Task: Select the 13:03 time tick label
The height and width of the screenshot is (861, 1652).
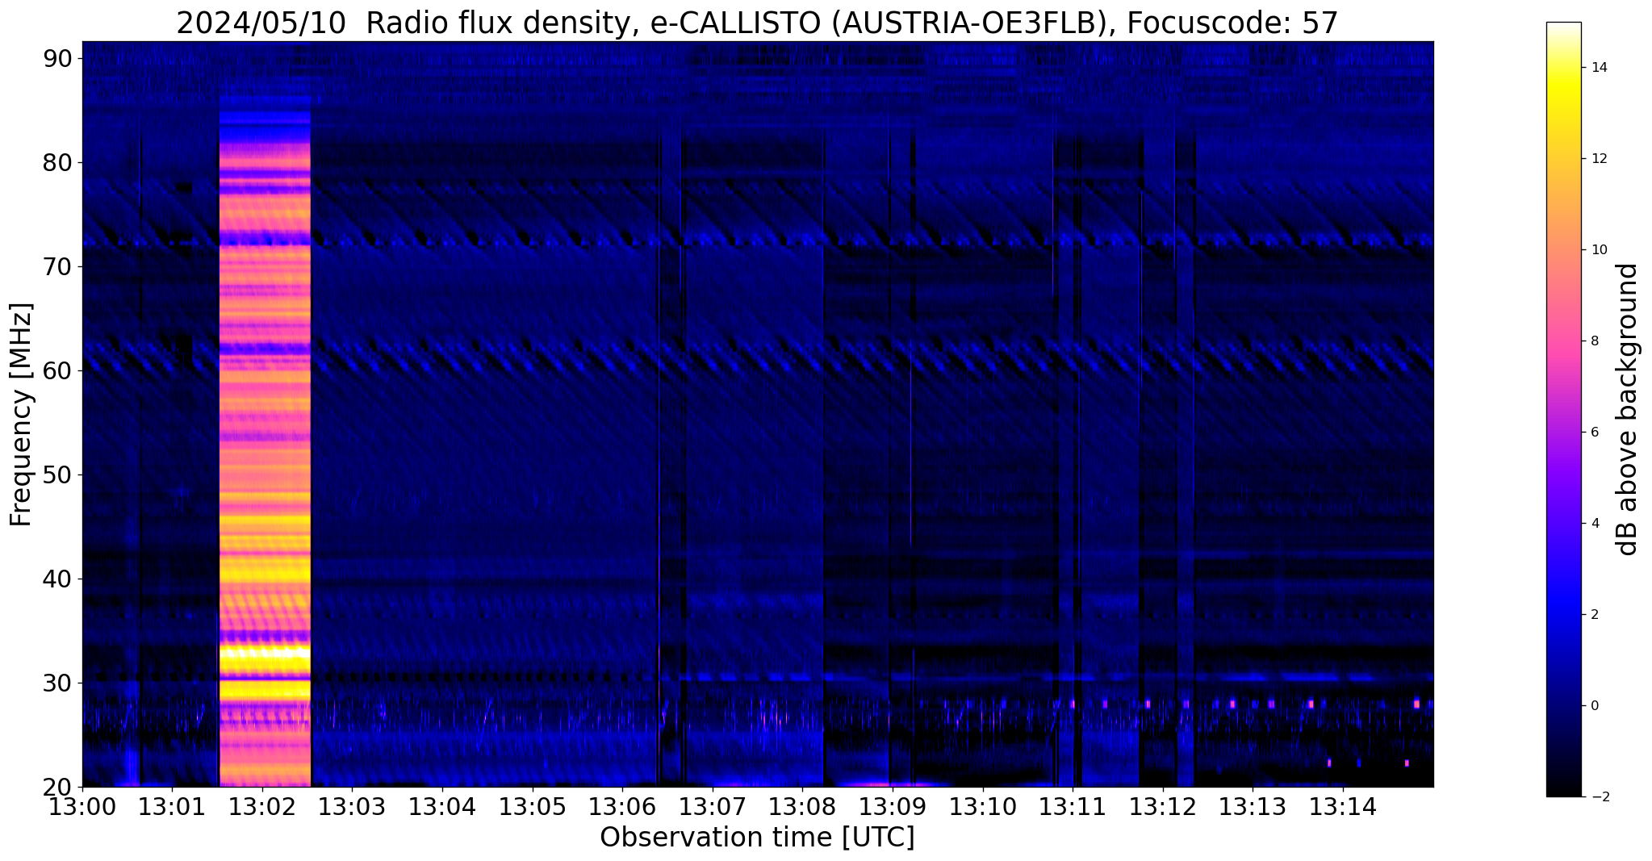Action: point(353,806)
